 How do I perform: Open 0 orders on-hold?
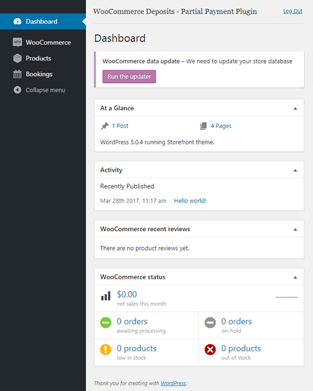(237, 321)
